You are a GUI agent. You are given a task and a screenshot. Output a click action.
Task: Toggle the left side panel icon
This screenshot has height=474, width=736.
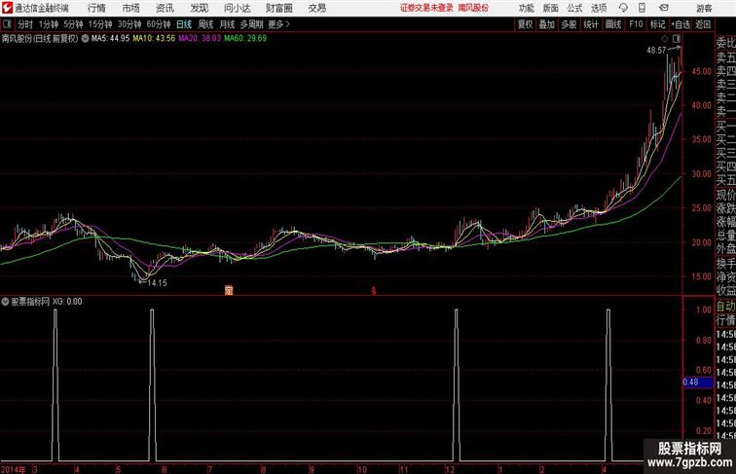7,24
